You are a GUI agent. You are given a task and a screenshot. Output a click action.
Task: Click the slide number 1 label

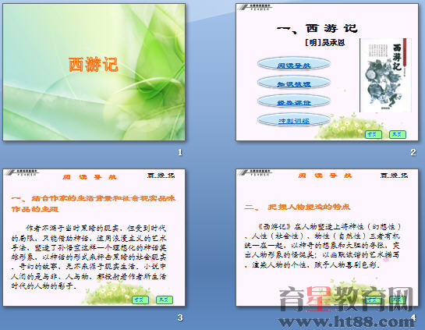pos(180,152)
